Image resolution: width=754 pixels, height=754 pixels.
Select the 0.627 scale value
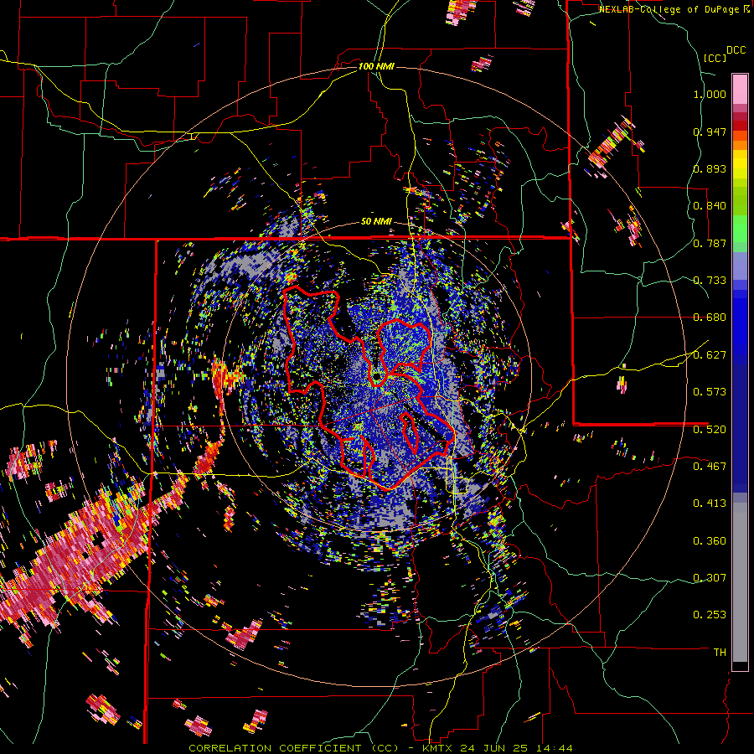pos(710,355)
